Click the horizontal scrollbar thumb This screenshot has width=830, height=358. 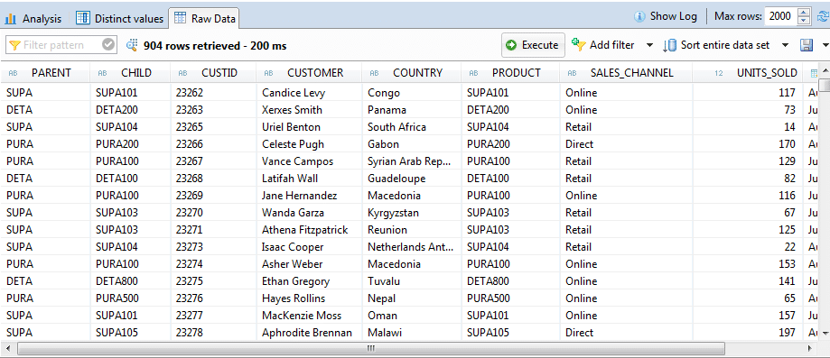(x=371, y=348)
